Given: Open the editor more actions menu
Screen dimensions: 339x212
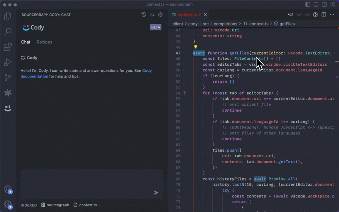Looking at the screenshot, I should pyautogui.click(x=332, y=14).
